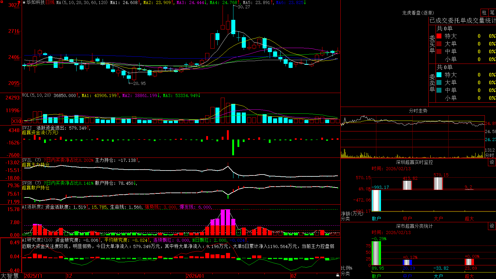Image resolution: width=496 pixels, height=279 pixels.
Task: Click the 日线 period label
Action: [50, 2]
